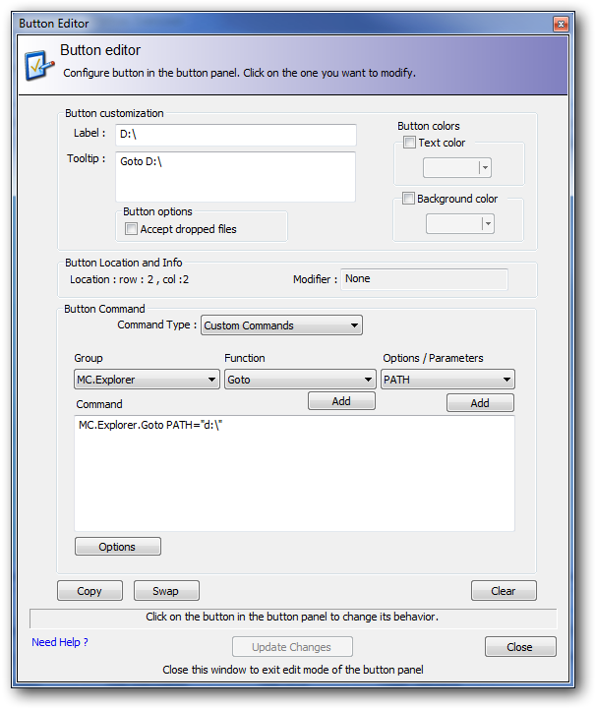Open the Need Help ? link
Screen dimensions: 595x708
tap(60, 642)
